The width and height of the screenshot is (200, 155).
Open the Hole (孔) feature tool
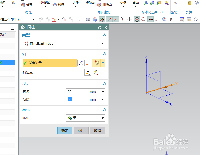(13, 2)
